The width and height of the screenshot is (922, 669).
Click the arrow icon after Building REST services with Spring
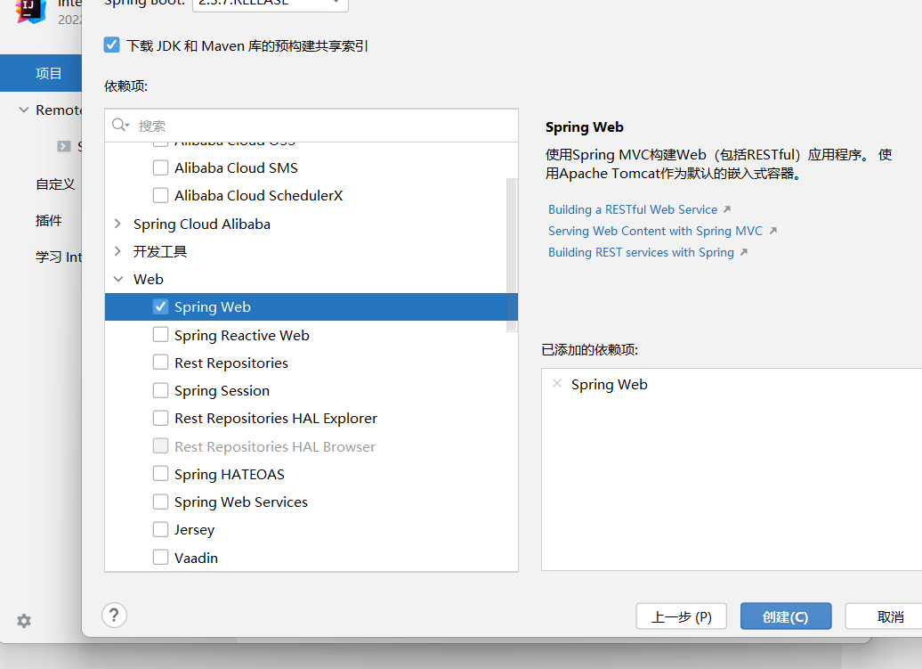741,252
